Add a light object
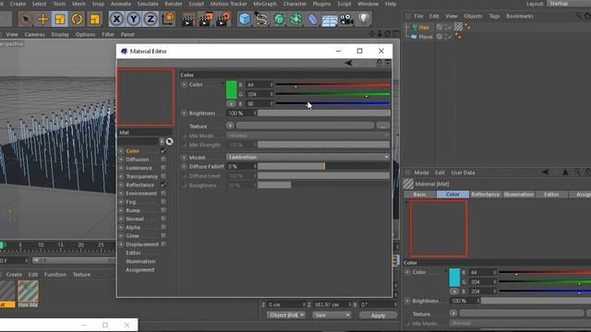The width and height of the screenshot is (591, 332). point(363,18)
